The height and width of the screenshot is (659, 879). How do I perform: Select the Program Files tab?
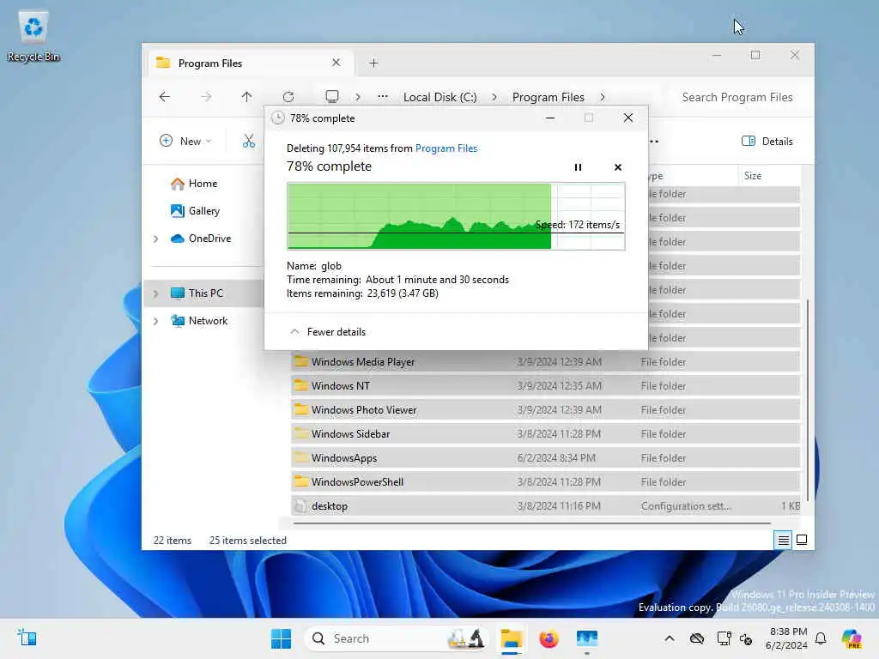pos(251,63)
